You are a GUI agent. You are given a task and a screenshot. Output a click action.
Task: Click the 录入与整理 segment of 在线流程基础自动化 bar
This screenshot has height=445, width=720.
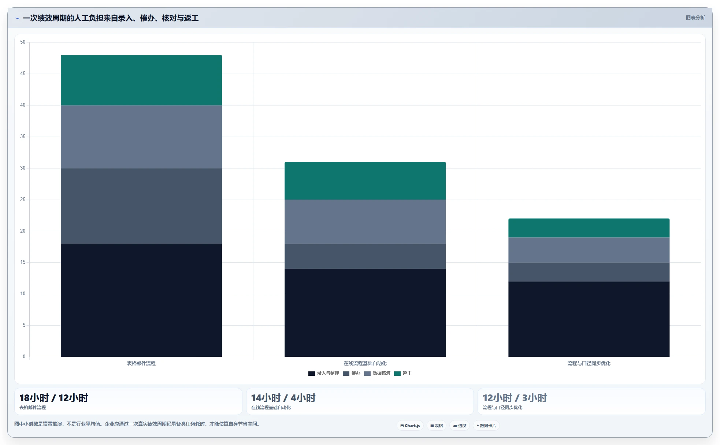(x=365, y=313)
